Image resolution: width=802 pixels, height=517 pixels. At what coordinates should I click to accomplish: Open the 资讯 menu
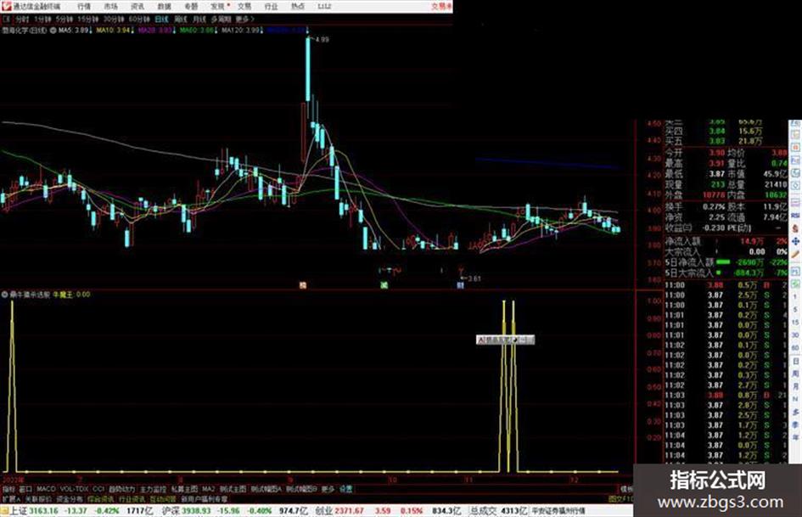[137, 7]
